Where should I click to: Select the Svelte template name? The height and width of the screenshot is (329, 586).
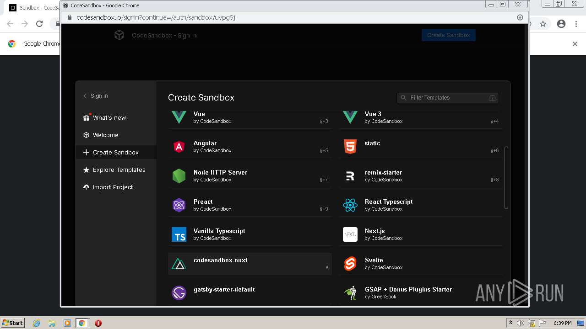374,260
